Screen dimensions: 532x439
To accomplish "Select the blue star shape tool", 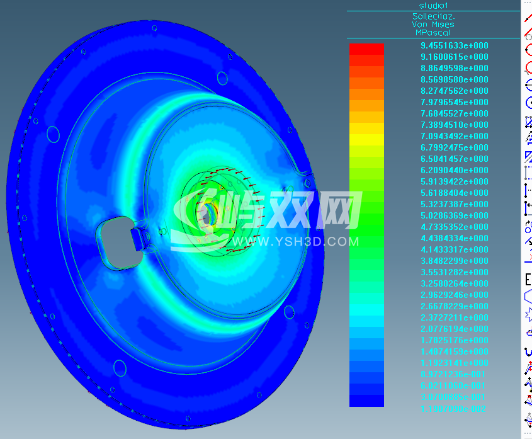I will pyautogui.click(x=528, y=314).
